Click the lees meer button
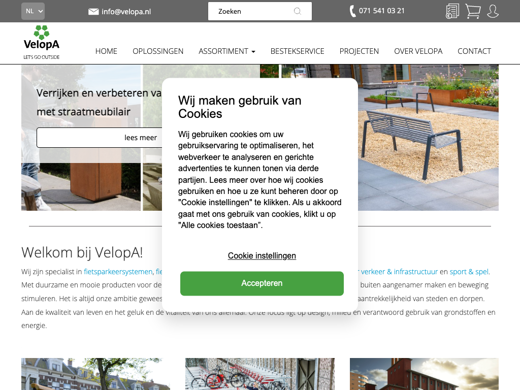This screenshot has height=390, width=520. pyautogui.click(x=100, y=137)
